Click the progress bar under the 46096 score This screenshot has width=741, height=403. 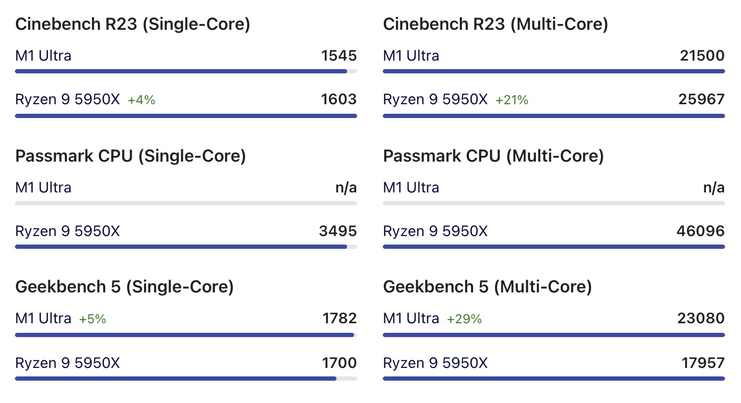click(553, 247)
